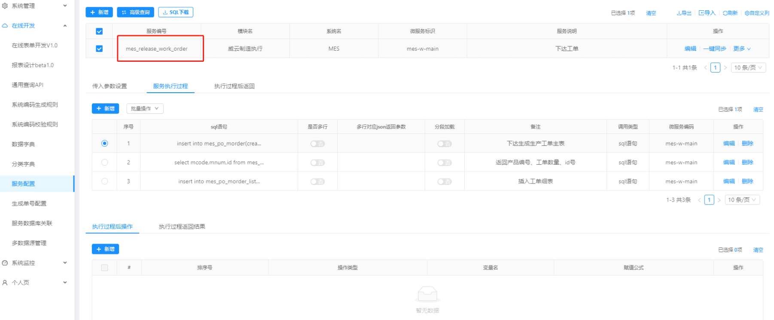Image resolution: width=774 pixels, height=320 pixels.
Task: Click 清空 link next to 已选择 1项 at top
Action: (x=651, y=13)
